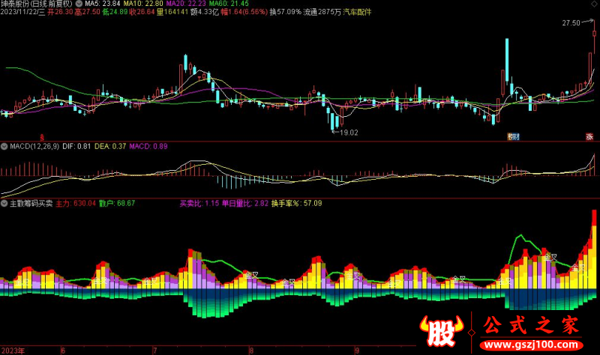Click the bull 股 logo icon
This screenshot has height=355, width=600.
point(442,332)
